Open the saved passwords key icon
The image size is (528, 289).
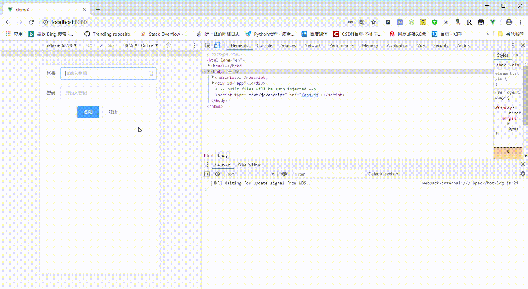point(350,22)
